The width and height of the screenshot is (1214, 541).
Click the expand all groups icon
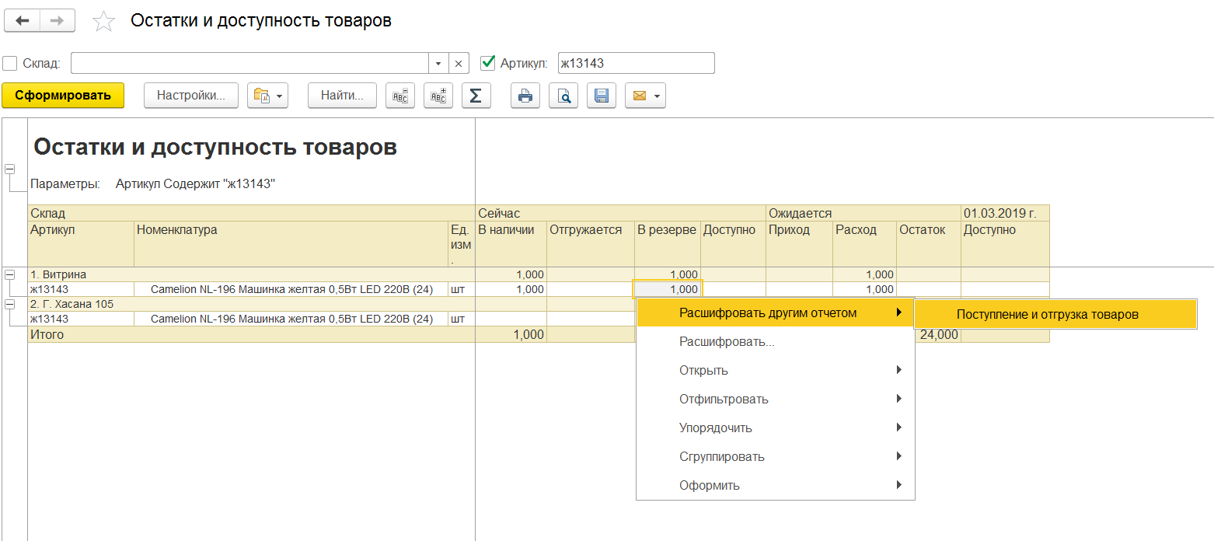438,96
